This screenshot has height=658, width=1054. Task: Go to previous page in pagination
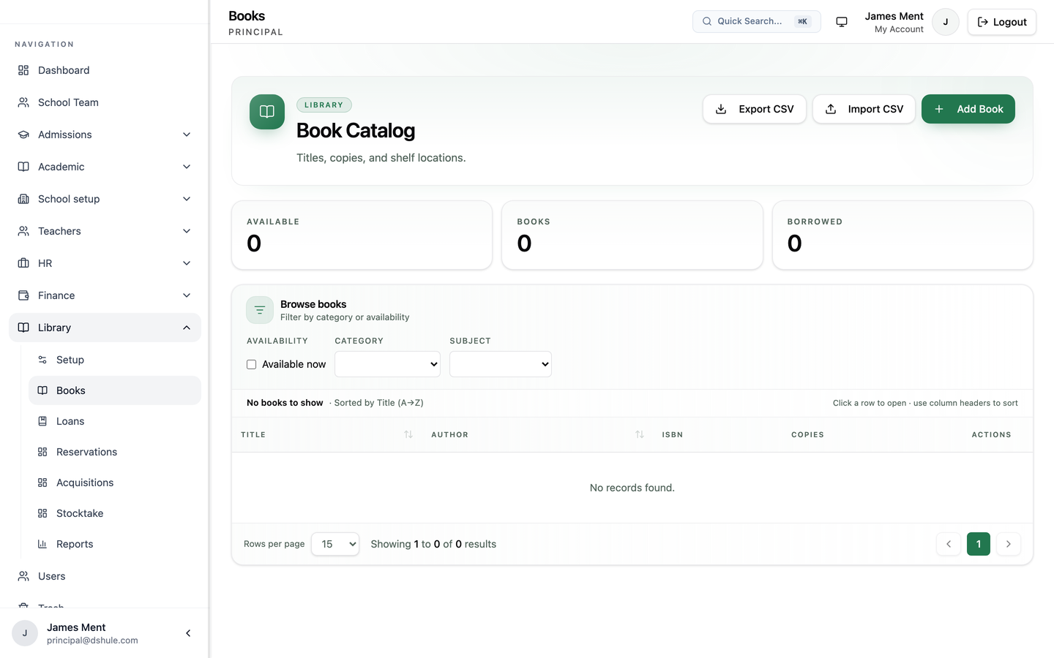point(949,544)
